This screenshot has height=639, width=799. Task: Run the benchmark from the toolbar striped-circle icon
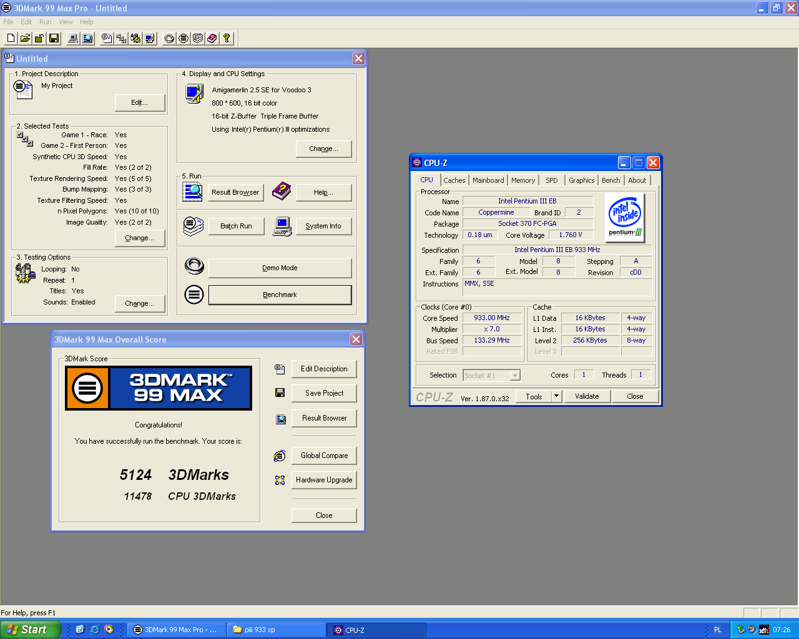pos(184,38)
